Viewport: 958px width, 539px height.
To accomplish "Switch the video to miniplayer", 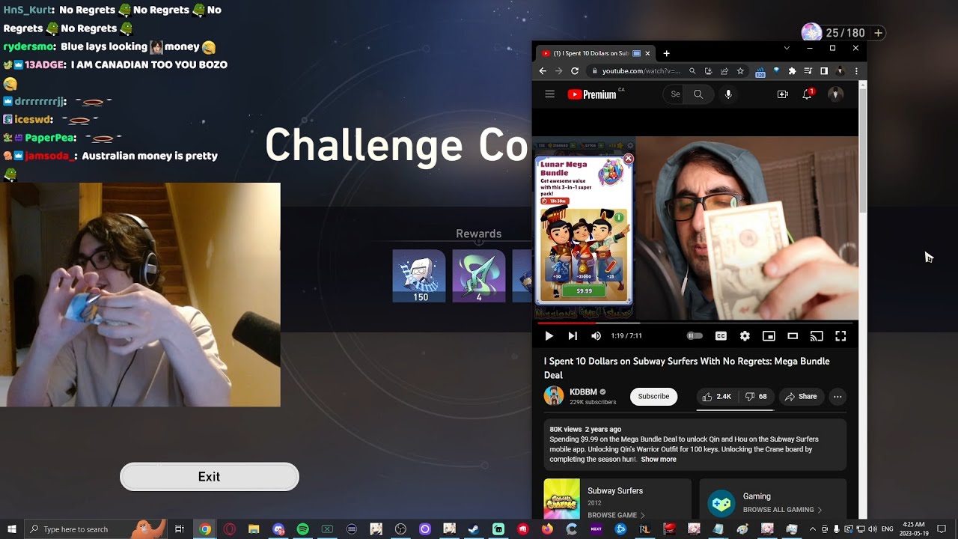I will [769, 336].
